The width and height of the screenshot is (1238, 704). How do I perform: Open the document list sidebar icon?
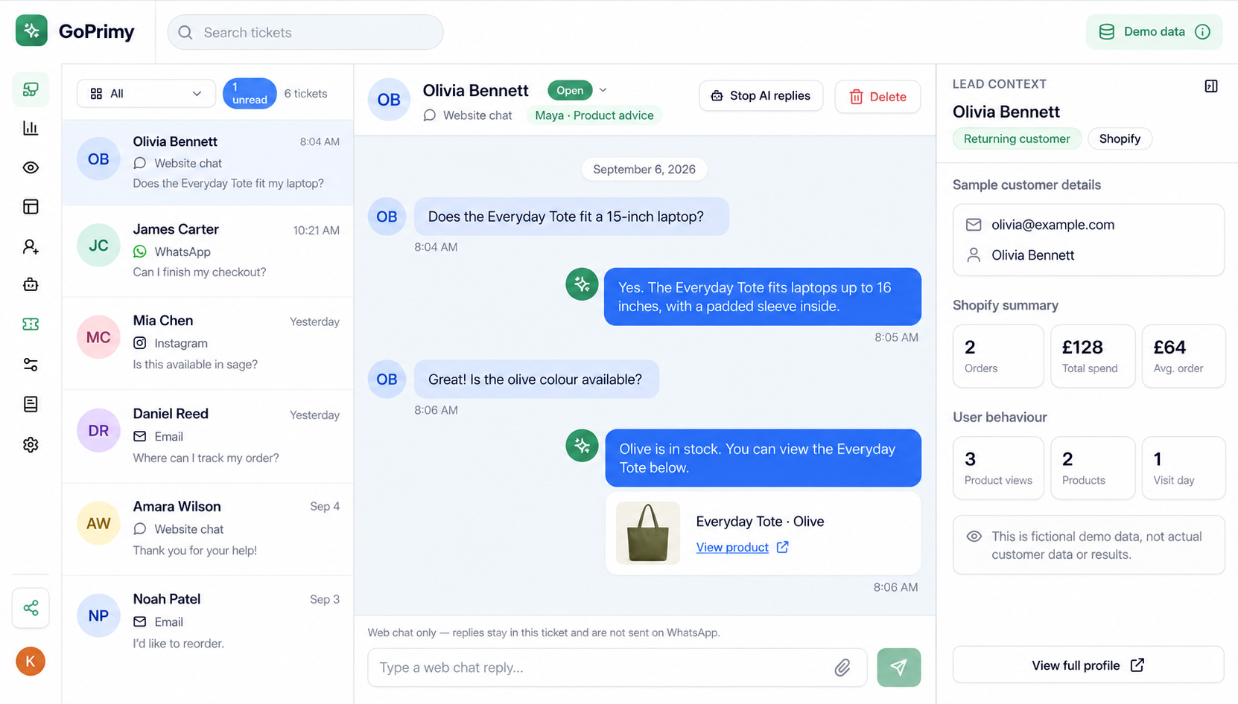click(31, 404)
